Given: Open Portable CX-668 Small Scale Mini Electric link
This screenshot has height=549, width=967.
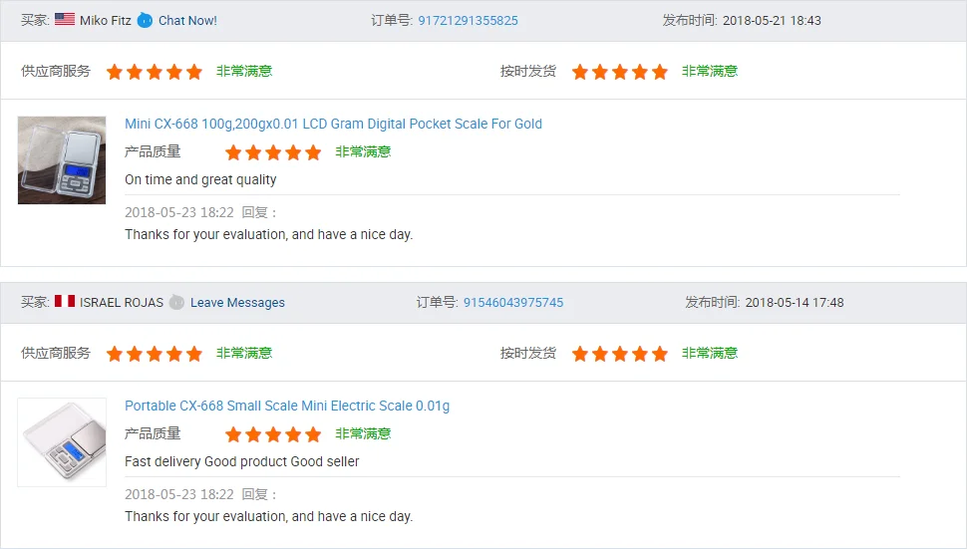Looking at the screenshot, I should click(x=287, y=406).
